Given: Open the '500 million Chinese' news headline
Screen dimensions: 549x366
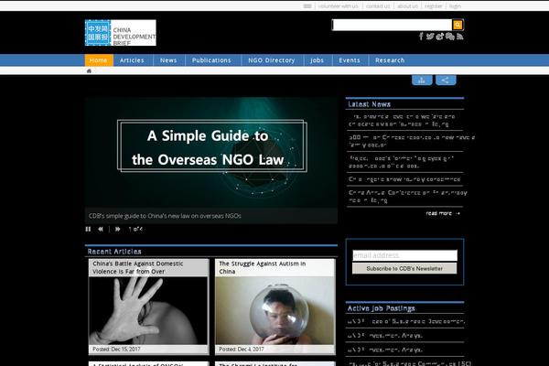Looking at the screenshot, I should click(x=412, y=141).
